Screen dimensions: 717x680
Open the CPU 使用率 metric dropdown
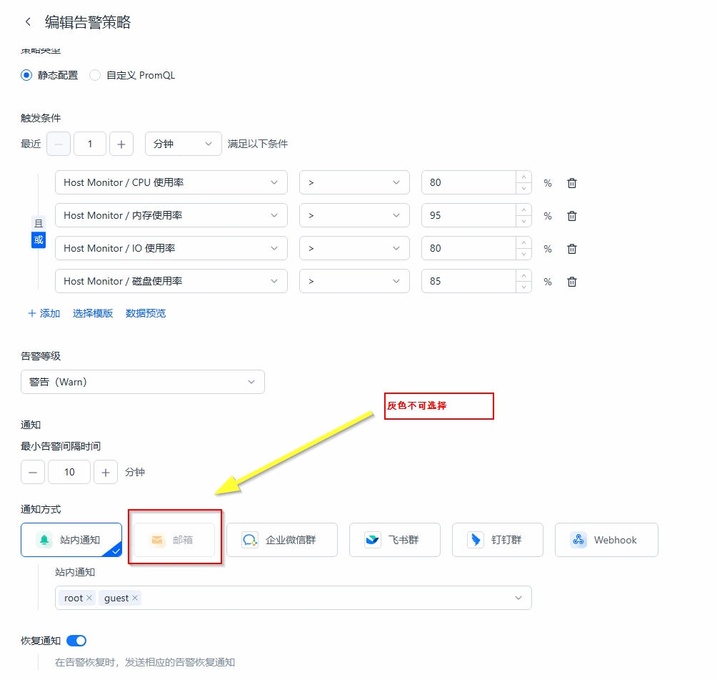171,182
